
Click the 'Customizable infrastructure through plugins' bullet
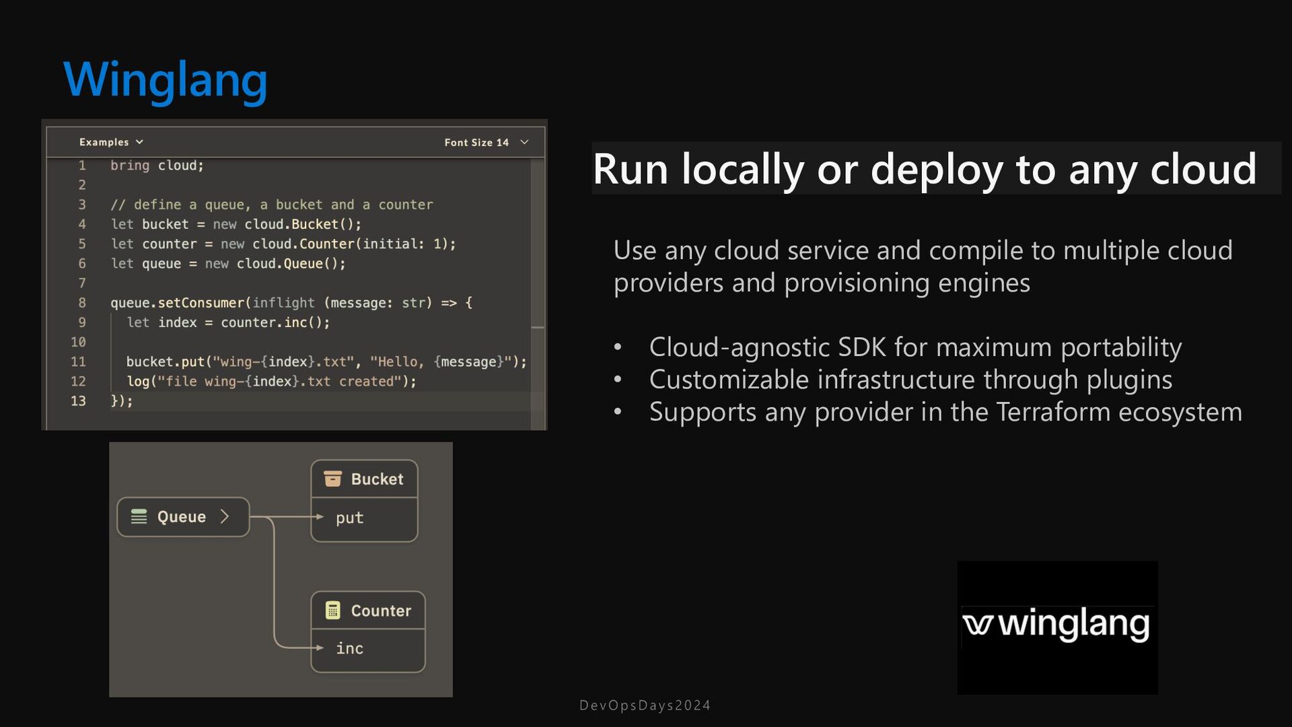click(910, 380)
